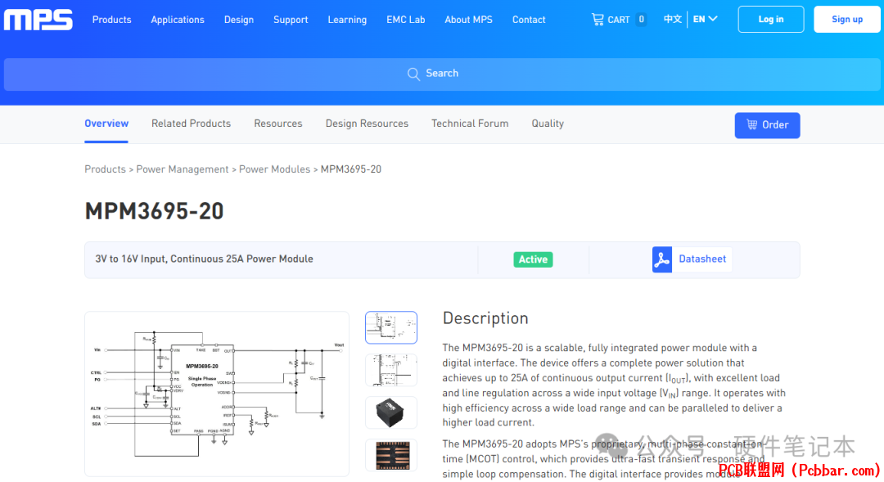Open the Design menu

(x=239, y=20)
